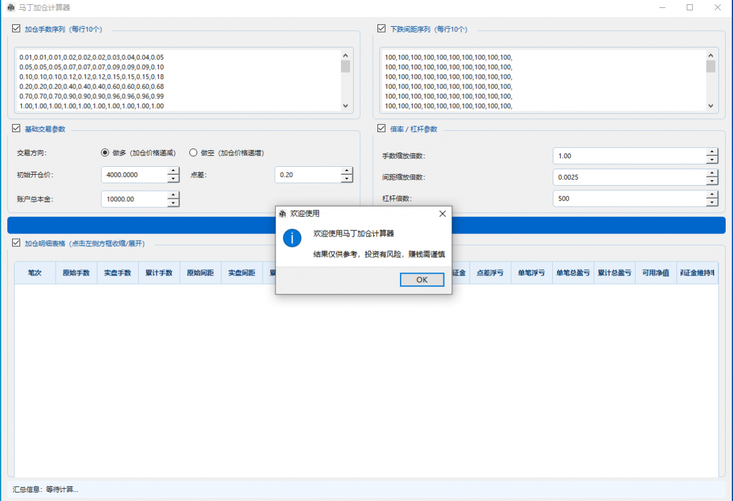Decrease 杠杆倍数 with down arrow
Viewport: 733px width, 501px height.
(712, 202)
